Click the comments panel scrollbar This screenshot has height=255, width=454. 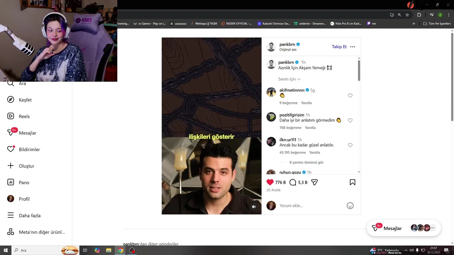click(x=359, y=70)
